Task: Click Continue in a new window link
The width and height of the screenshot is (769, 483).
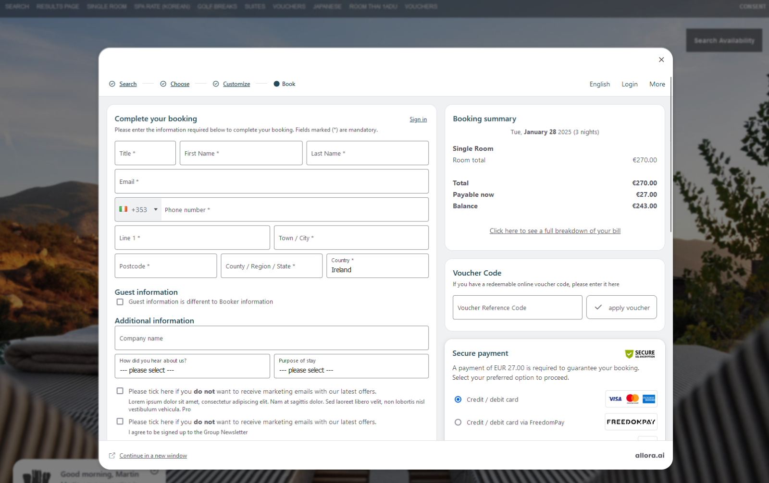Action: pyautogui.click(x=153, y=456)
